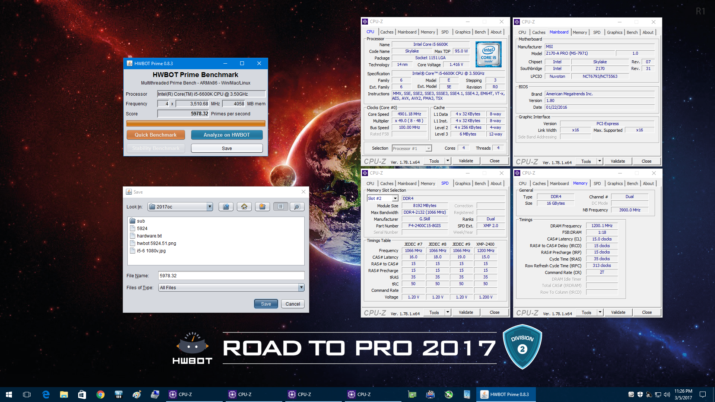Image resolution: width=715 pixels, height=402 pixels.
Task: Go to Home folder in Save dialog
Action: pyautogui.click(x=244, y=207)
